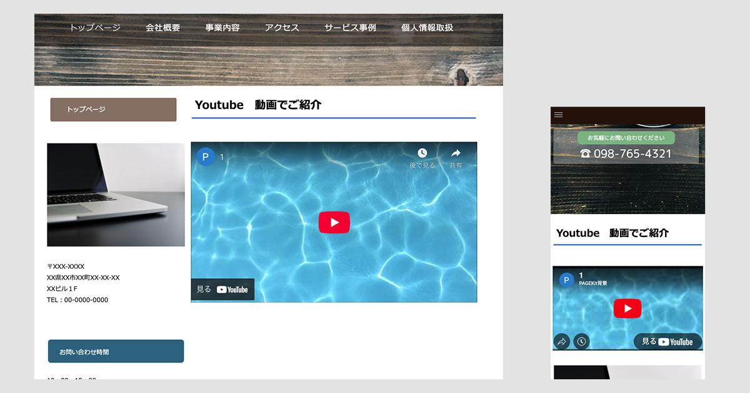Click the 〒XXX-XXXX postal code text
The height and width of the screenshot is (393, 750).
click(x=66, y=266)
